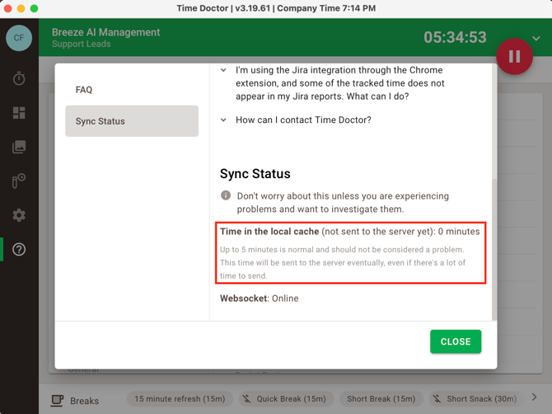Click the Short Snack unpaid icon
The image size is (552, 414).
[437, 399]
